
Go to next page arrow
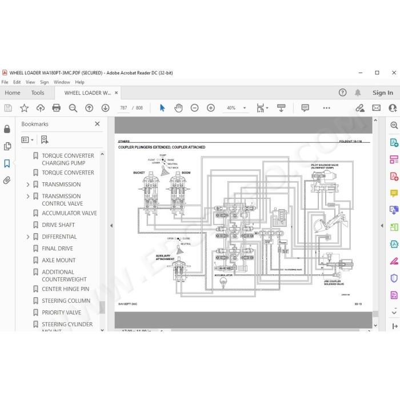(x=105, y=108)
